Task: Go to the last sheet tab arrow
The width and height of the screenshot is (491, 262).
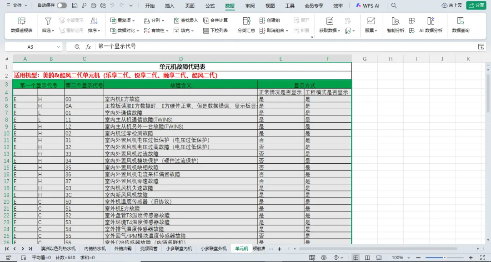Action: click(30, 248)
